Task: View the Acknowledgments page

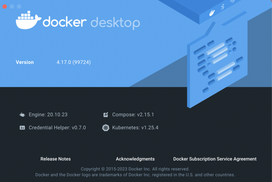Action: [x=135, y=159]
